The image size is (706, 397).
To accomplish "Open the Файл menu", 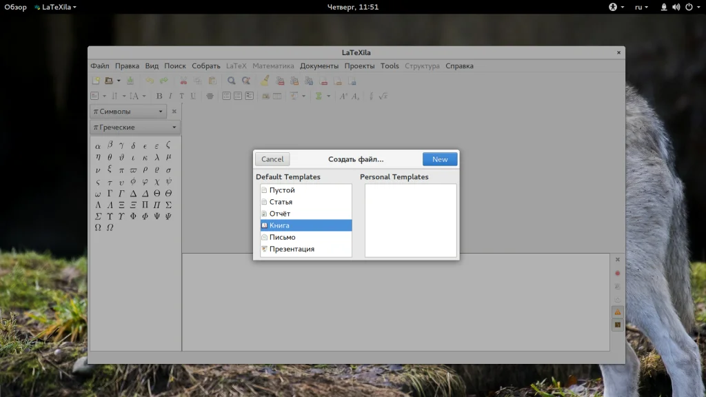I will tap(100, 66).
